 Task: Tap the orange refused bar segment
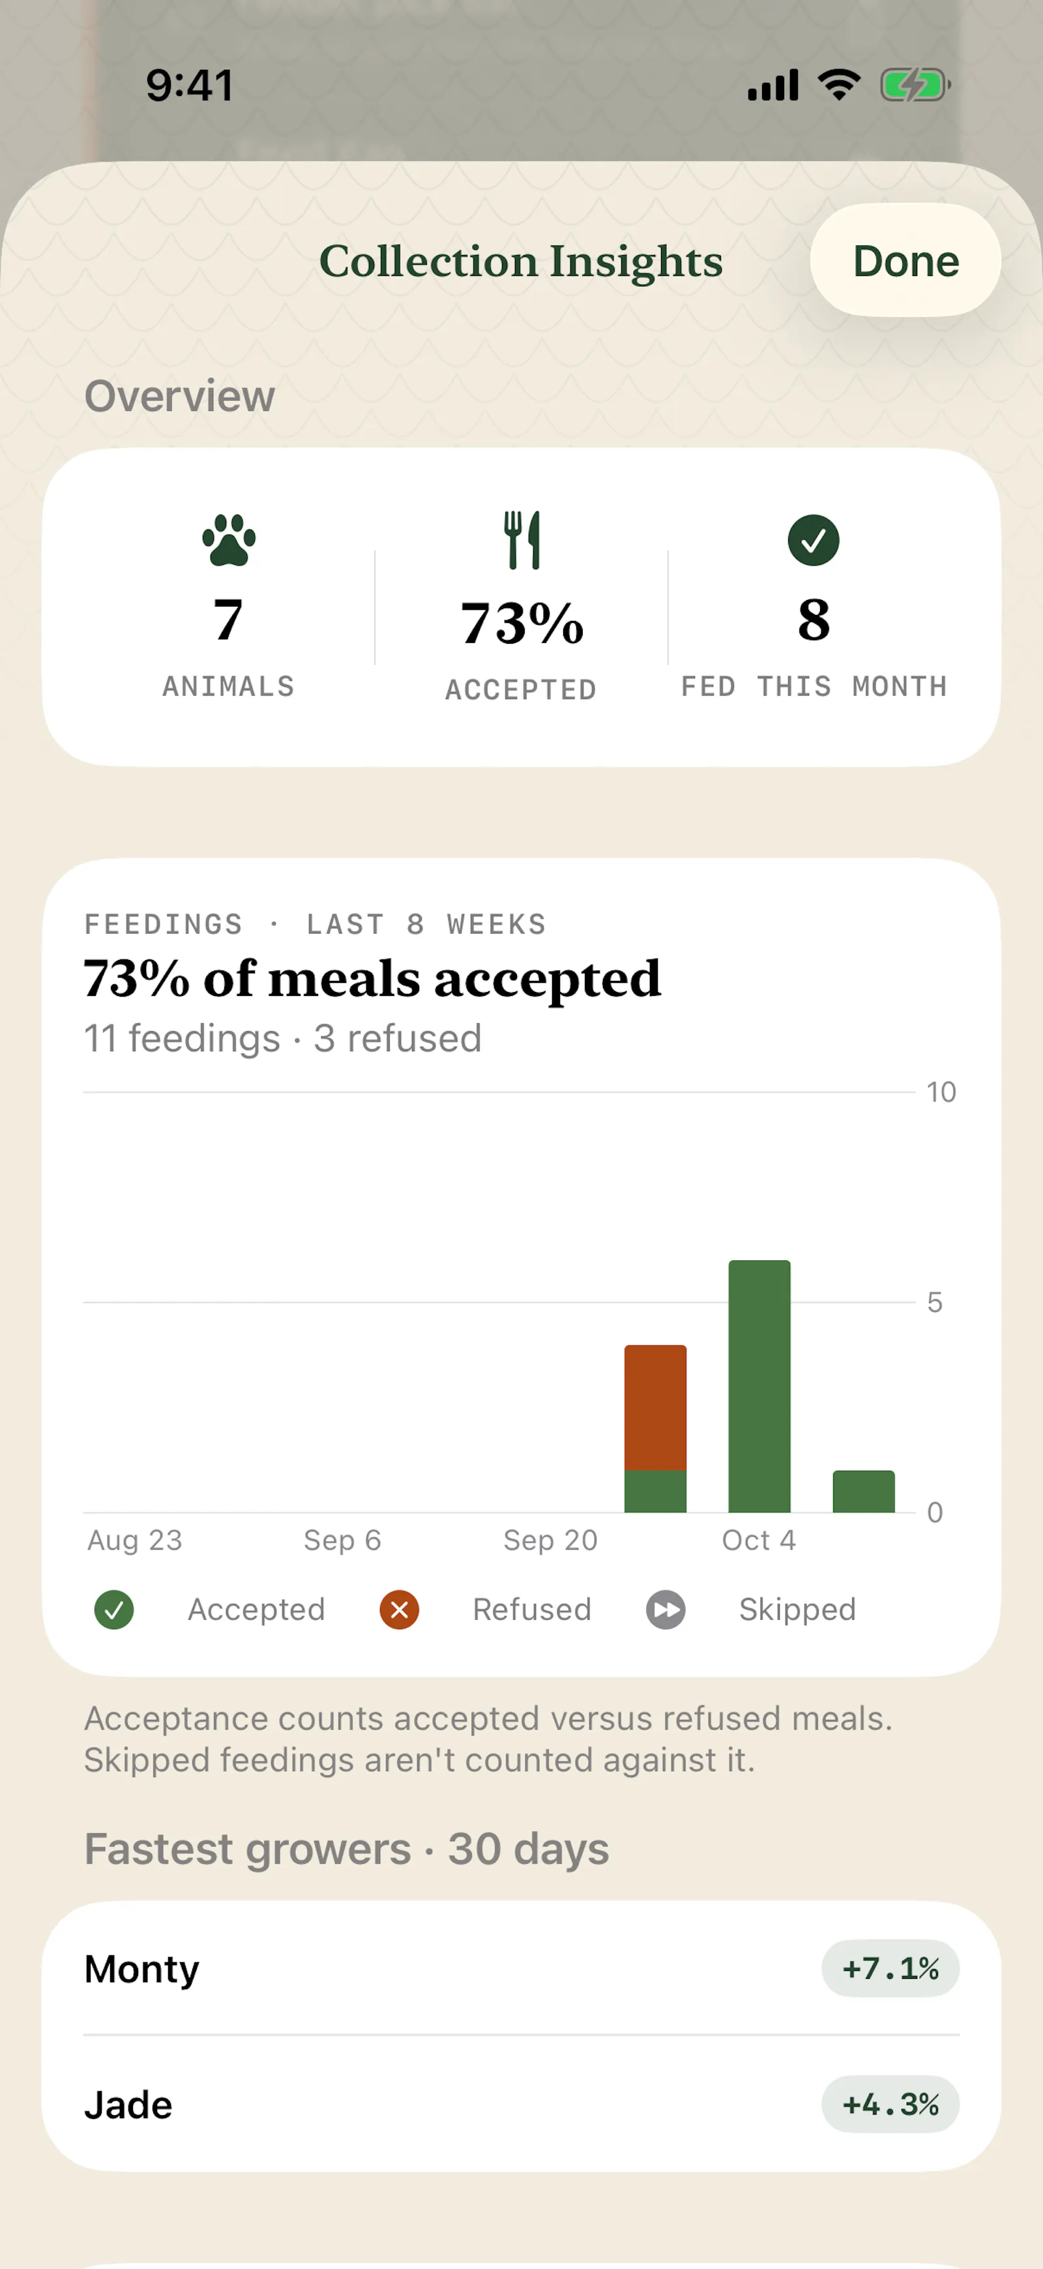pyautogui.click(x=656, y=1407)
